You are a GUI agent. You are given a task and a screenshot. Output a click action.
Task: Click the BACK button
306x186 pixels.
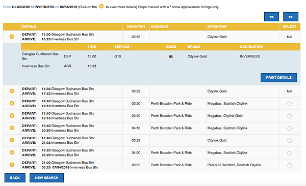pos(15,178)
